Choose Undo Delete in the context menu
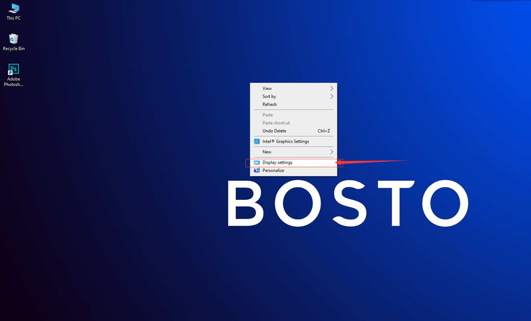The image size is (531, 321). coord(293,131)
